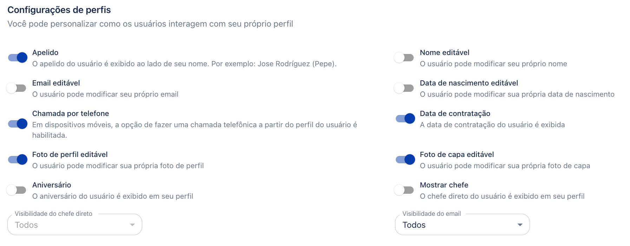
Task: Click the Visibilidade do email dropdown arrow
Action: (520, 225)
